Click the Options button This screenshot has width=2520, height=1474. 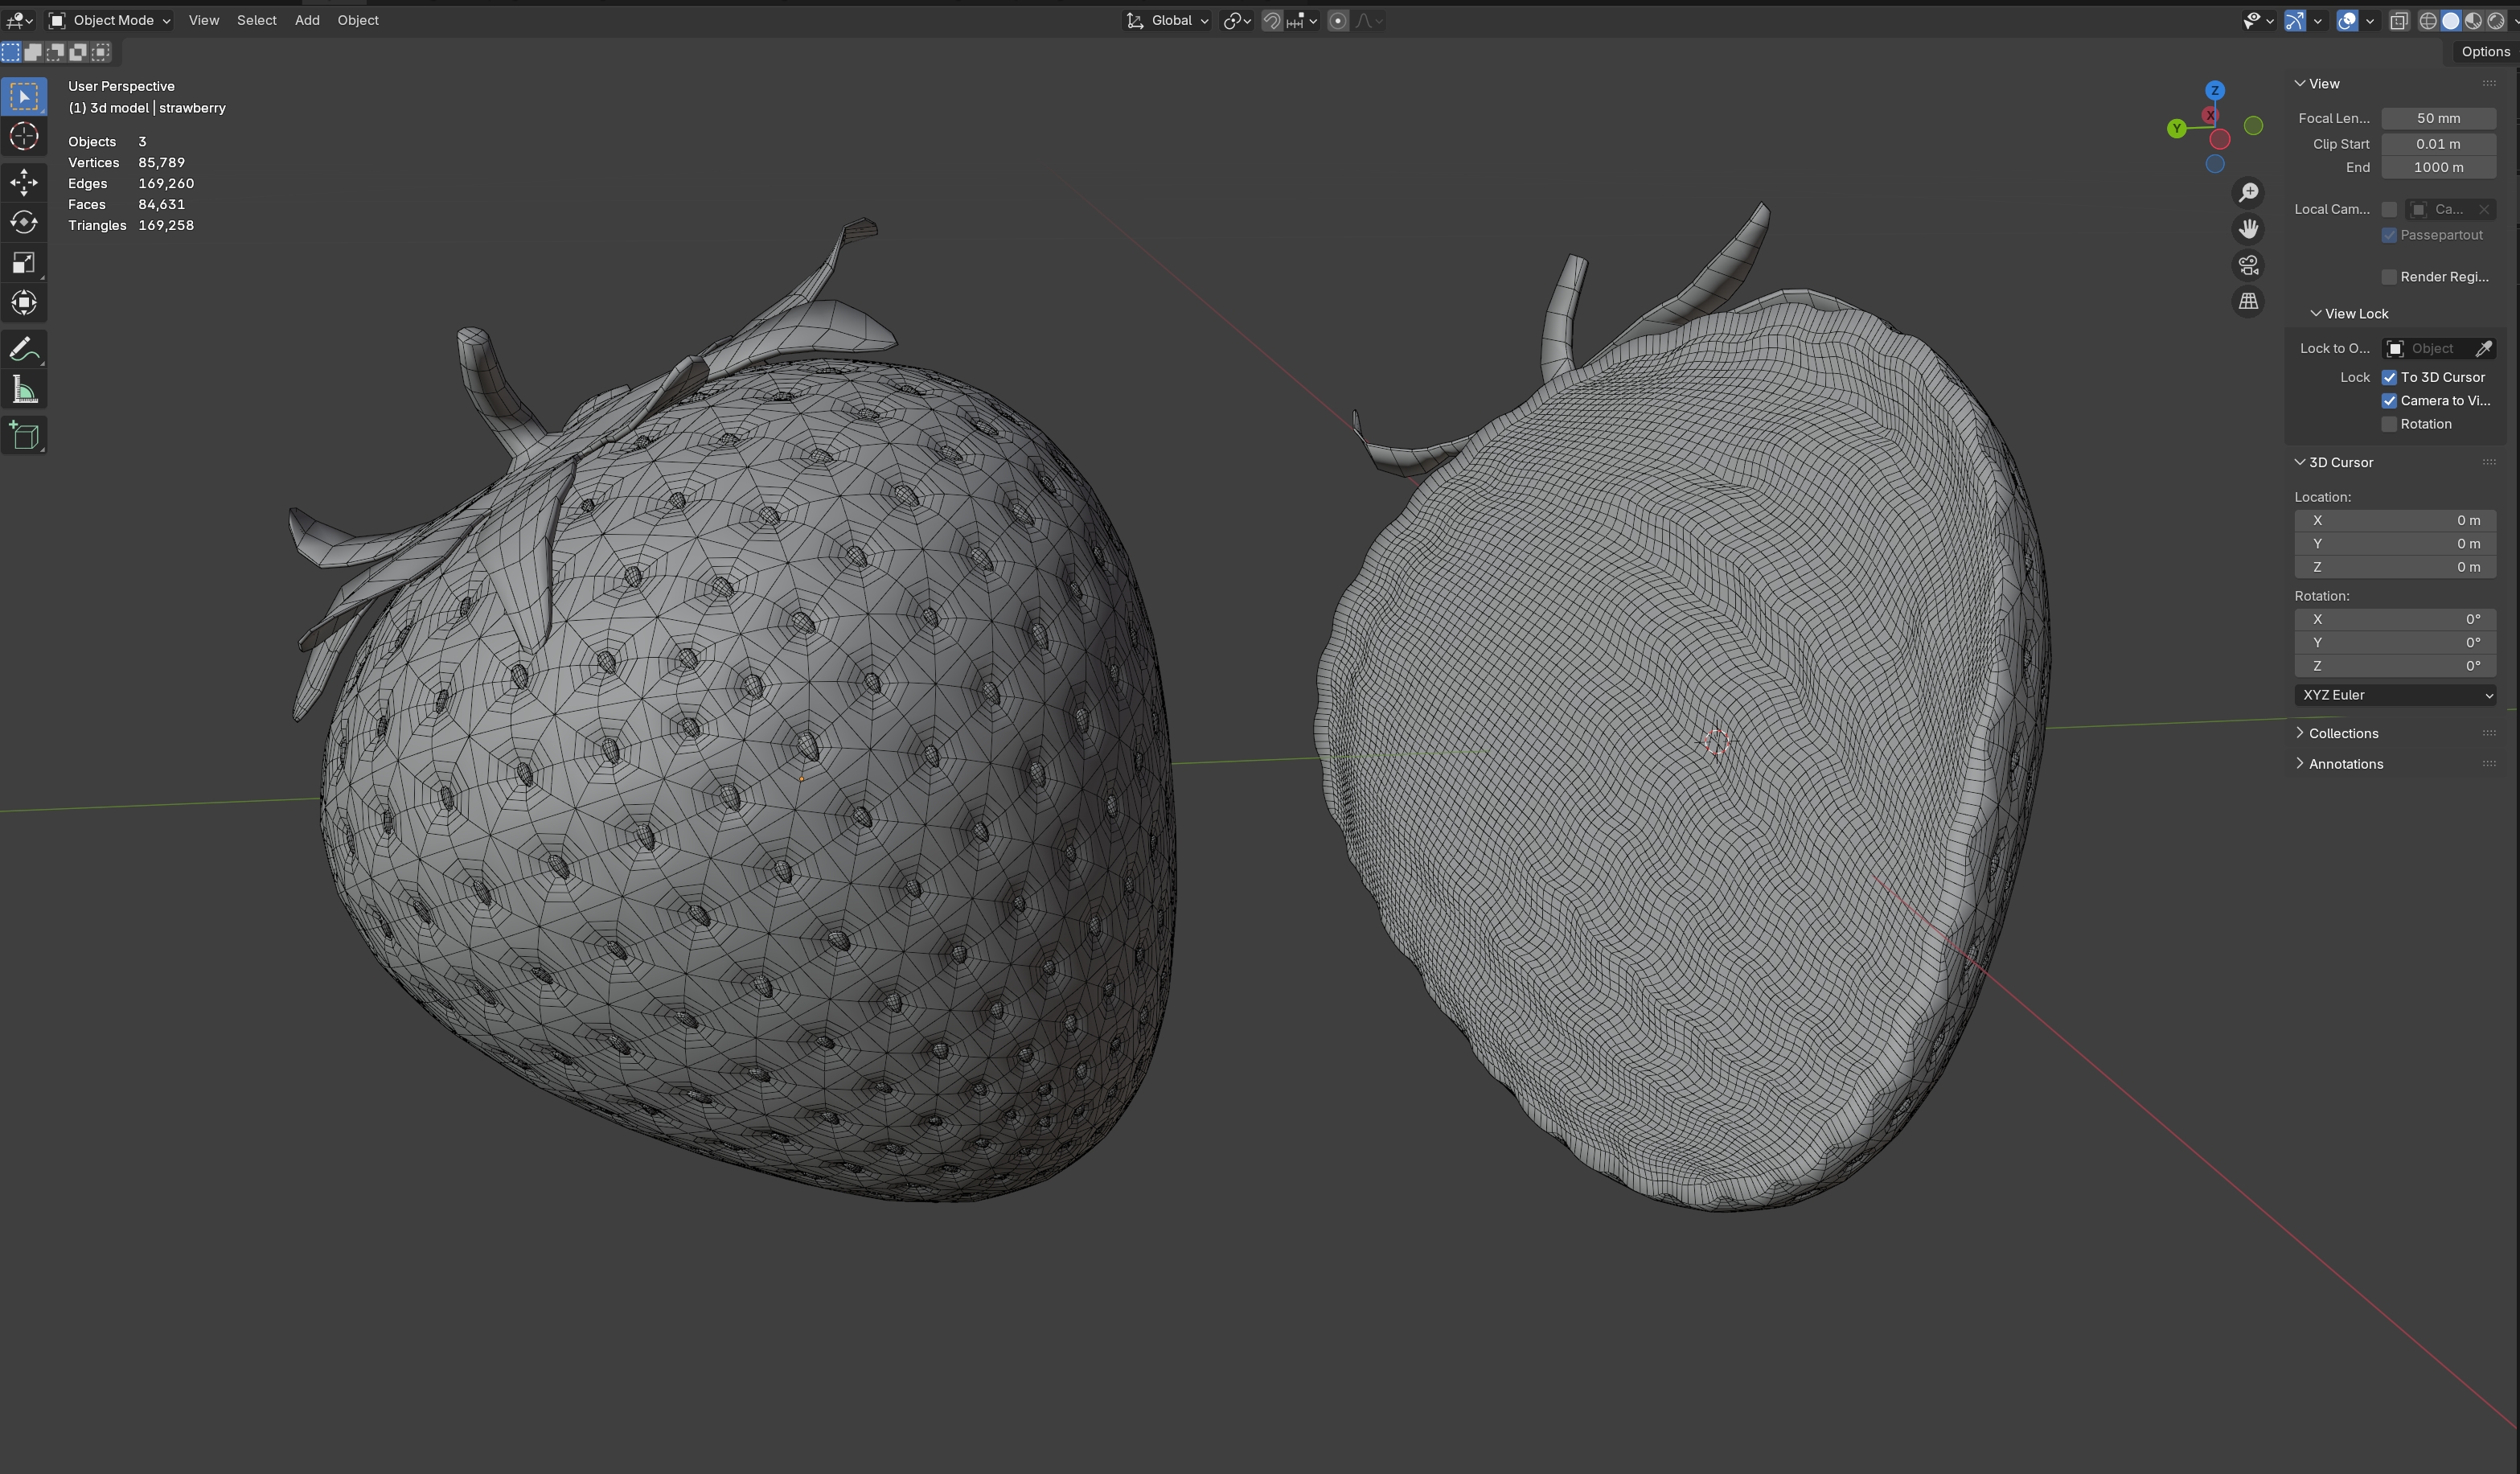coord(2484,51)
